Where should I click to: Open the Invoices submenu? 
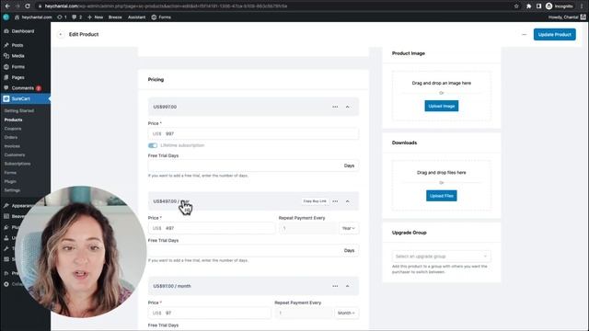coord(12,146)
